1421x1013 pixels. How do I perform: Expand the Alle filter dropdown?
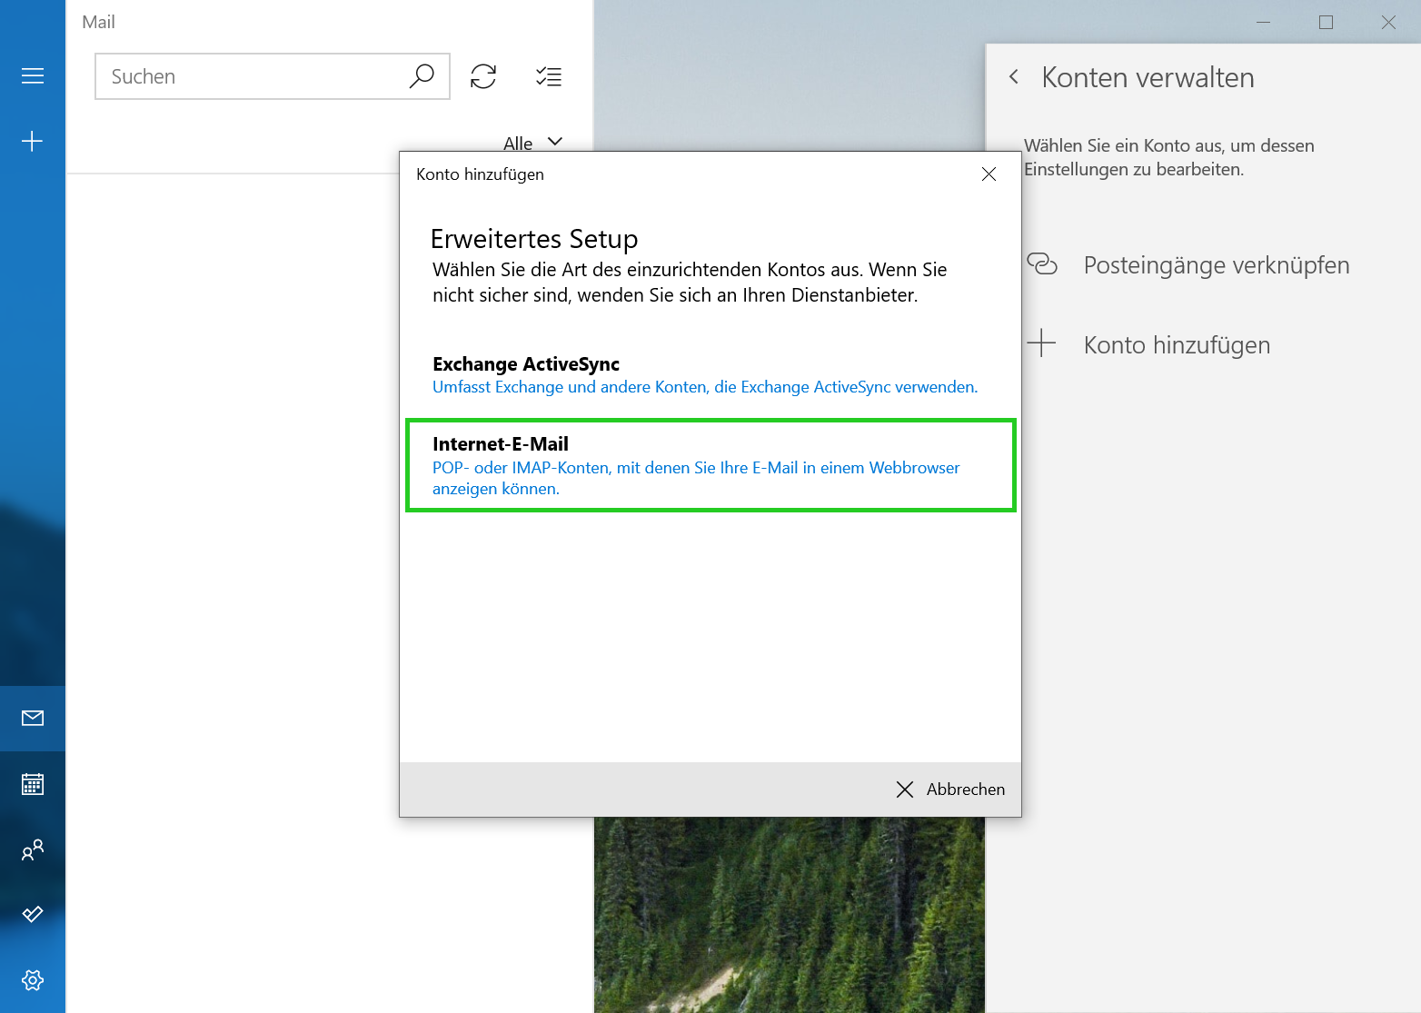pyautogui.click(x=533, y=144)
